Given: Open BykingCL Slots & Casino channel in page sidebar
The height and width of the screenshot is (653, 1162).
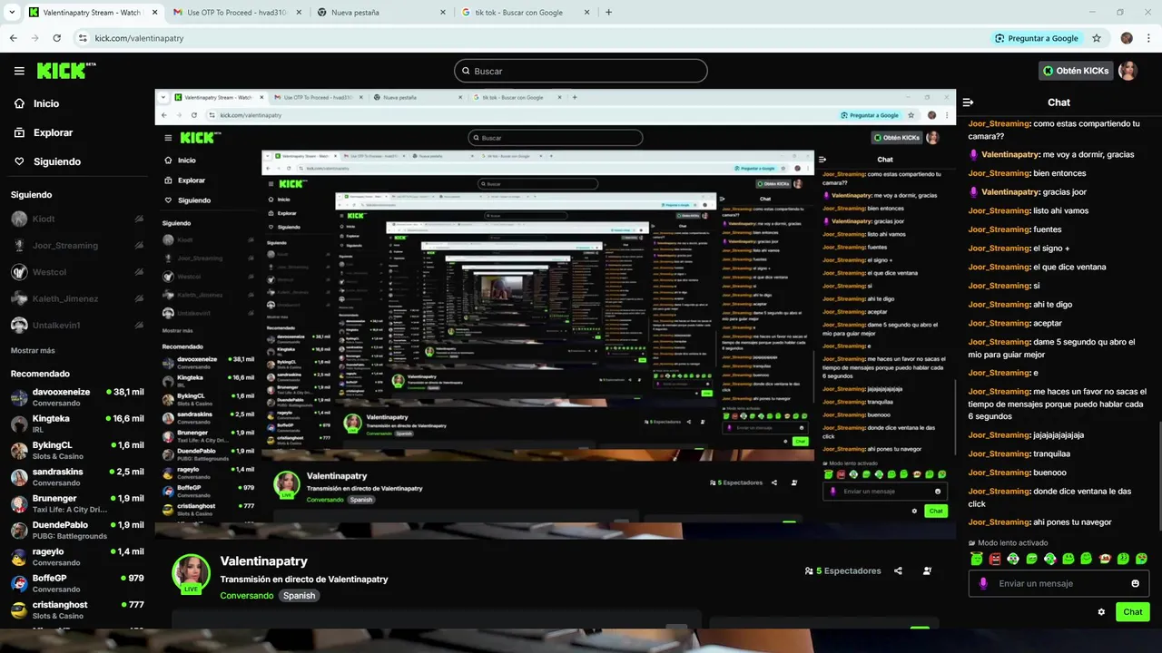Looking at the screenshot, I should (x=77, y=451).
